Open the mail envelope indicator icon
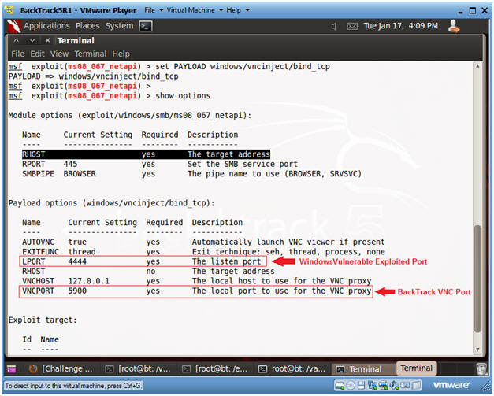Image resolution: width=494 pixels, height=396 pixels. 352,27
